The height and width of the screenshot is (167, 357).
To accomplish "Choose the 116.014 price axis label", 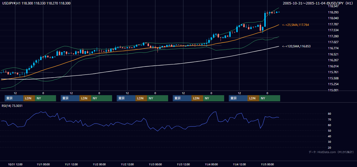I will [334, 66].
